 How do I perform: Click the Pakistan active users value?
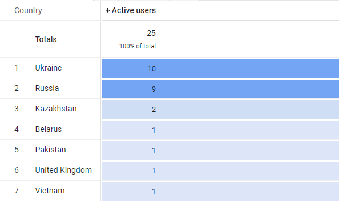[x=154, y=151]
